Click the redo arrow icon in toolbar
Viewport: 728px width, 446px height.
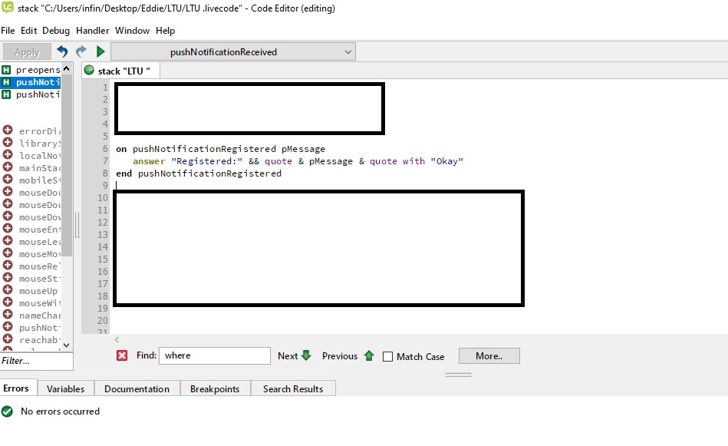pos(81,51)
